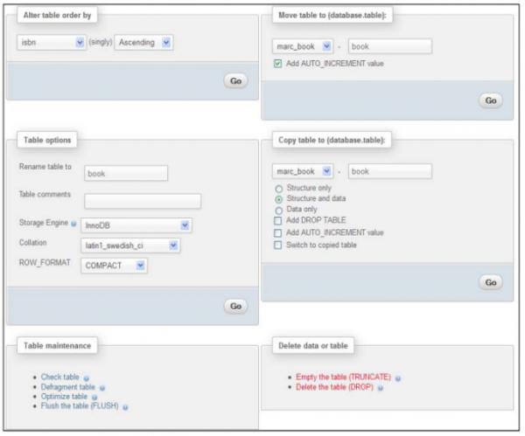Click the Defragment table link

(70, 386)
